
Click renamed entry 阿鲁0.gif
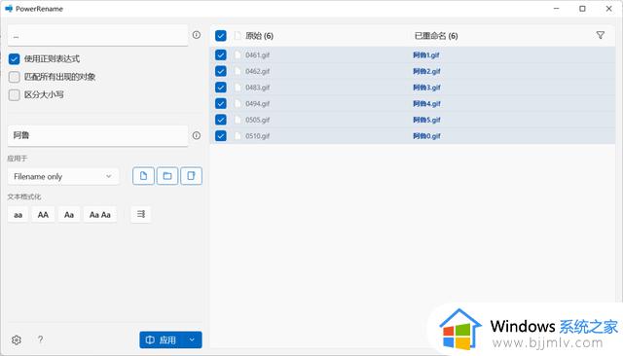coord(426,136)
